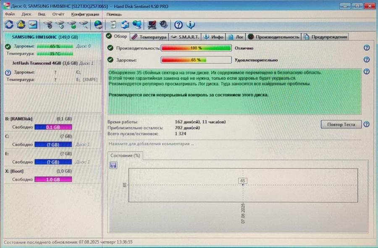The image size is (378, 248).
Task: Open the globe online disk icon
Action: pyautogui.click(x=97, y=24)
